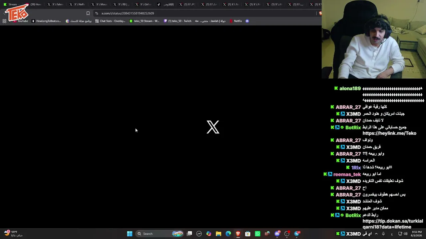Open WhatsApp from the taskbar

258,234
